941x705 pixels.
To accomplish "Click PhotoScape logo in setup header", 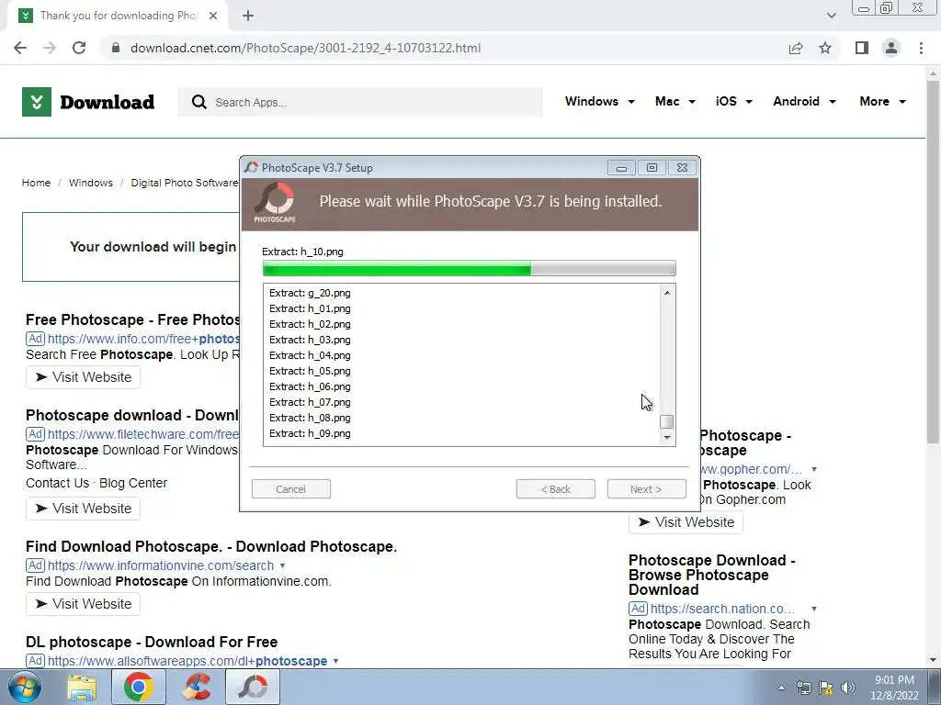I will point(275,203).
